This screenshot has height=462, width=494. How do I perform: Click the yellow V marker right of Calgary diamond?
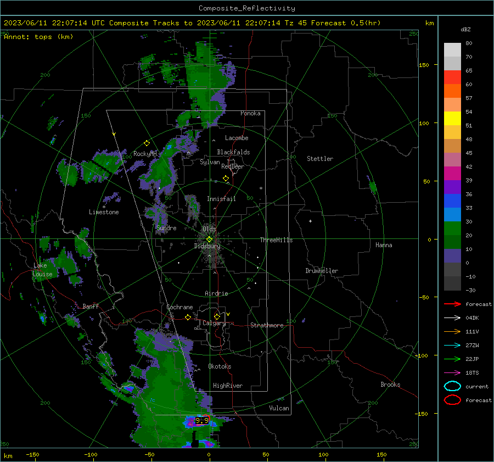click(x=228, y=314)
